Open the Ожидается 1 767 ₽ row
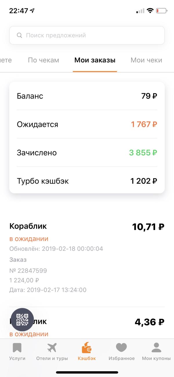Image resolution: width=174 pixels, height=377 pixels. (x=87, y=124)
